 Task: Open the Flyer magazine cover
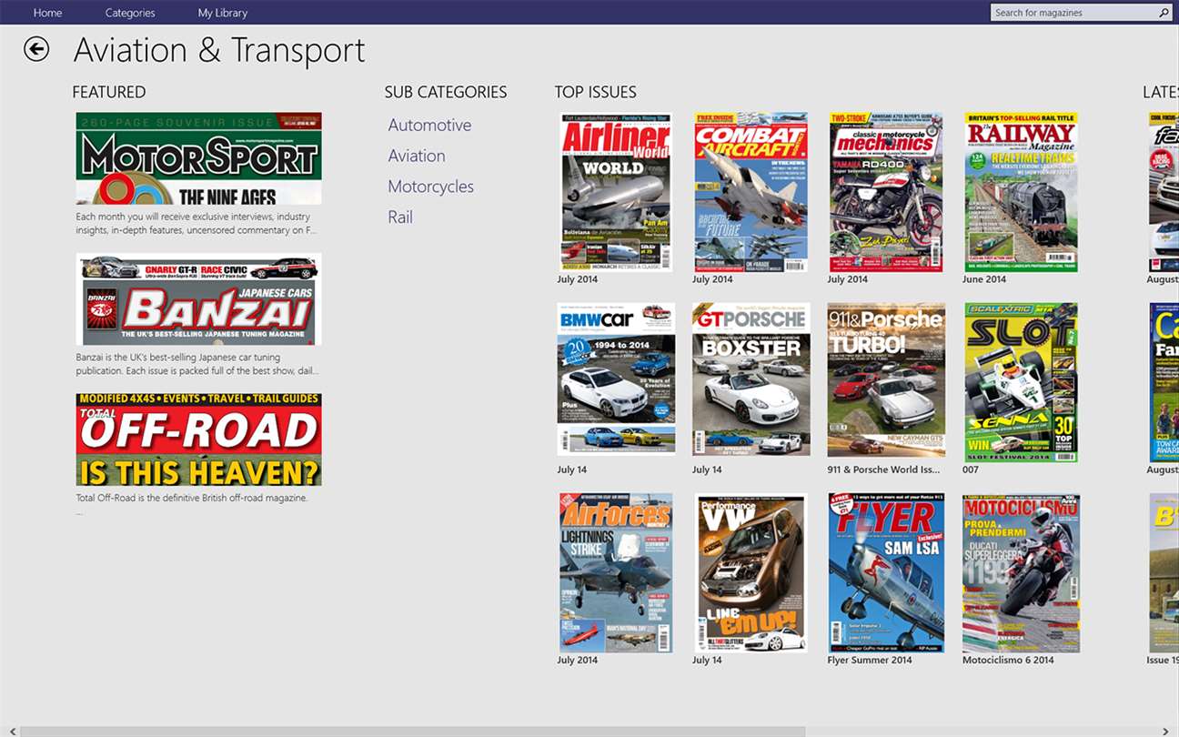pos(887,573)
